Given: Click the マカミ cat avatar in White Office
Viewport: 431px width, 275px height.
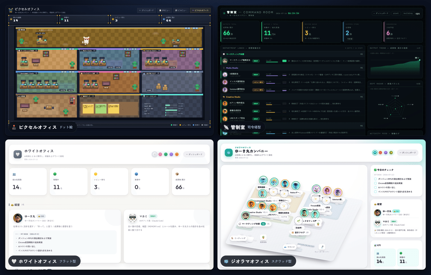Looking at the screenshot, I should (133, 218).
